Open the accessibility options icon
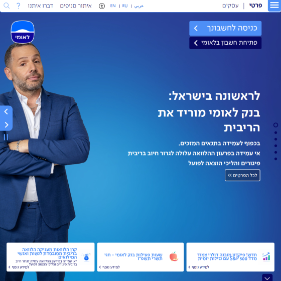 coord(102,6)
